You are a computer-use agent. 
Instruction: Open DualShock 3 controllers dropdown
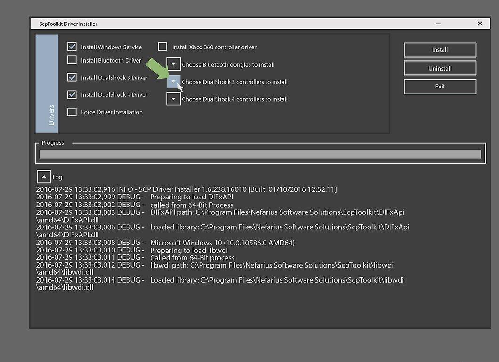click(173, 82)
